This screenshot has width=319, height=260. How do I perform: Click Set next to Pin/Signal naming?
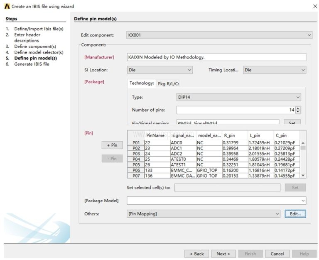(x=292, y=123)
